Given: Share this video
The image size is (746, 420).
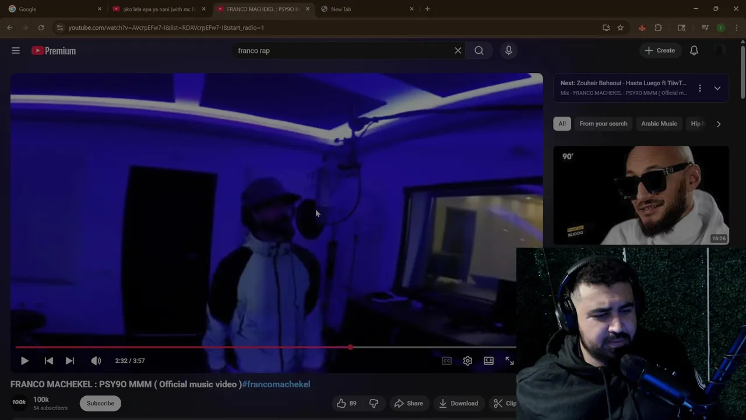Looking at the screenshot, I should 409,403.
